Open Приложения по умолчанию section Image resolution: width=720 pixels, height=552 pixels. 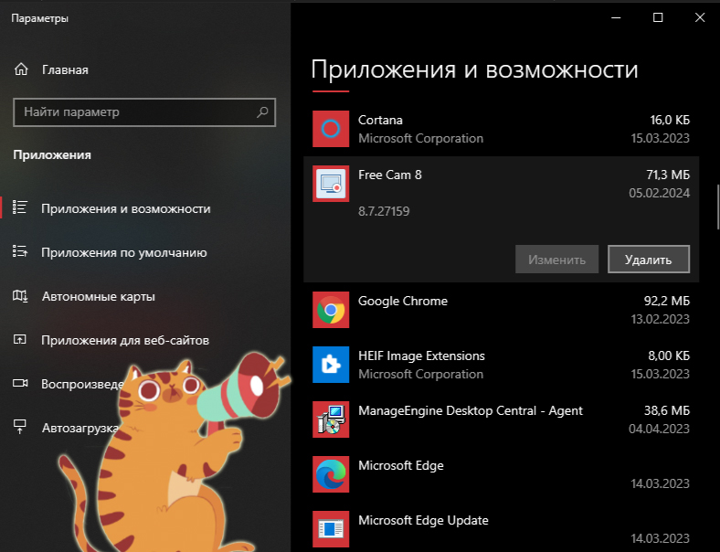(x=124, y=252)
